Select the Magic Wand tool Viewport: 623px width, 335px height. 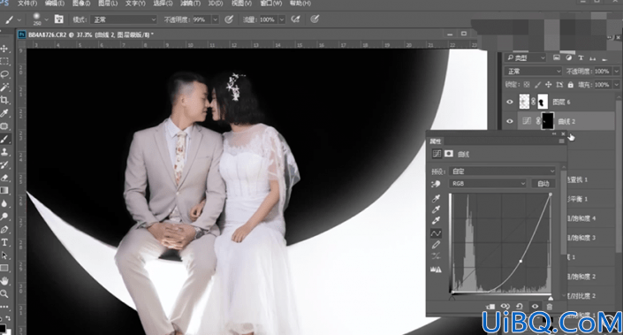pyautogui.click(x=4, y=87)
